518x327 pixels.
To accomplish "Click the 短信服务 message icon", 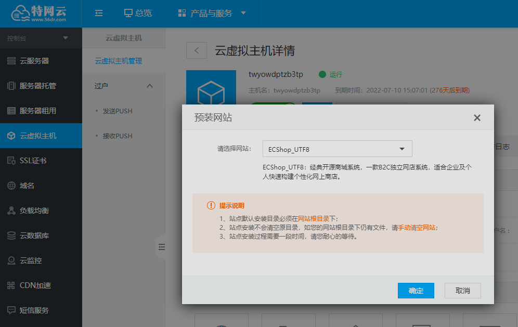I will 11,310.
